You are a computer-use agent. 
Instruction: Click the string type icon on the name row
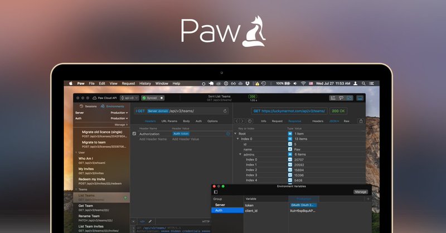pyautogui.click(x=290, y=149)
